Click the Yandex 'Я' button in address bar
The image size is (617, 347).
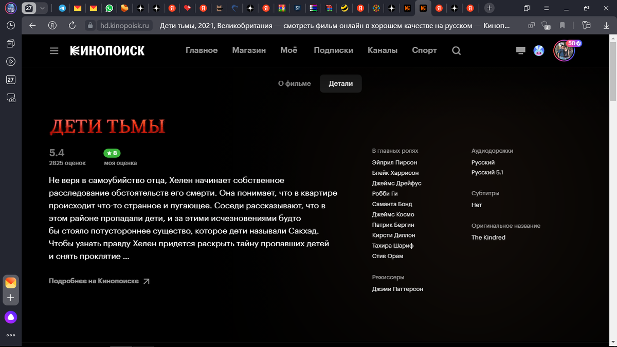point(52,25)
